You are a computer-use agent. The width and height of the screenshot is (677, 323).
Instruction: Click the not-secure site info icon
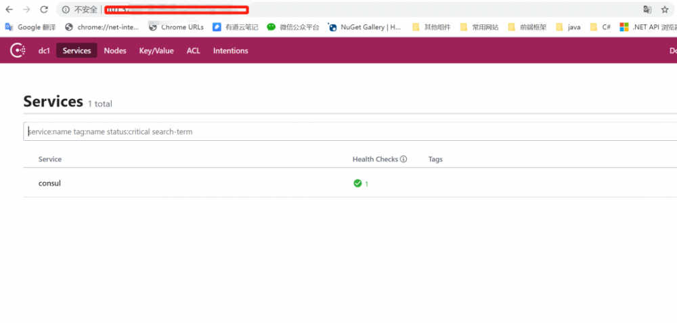66,9
